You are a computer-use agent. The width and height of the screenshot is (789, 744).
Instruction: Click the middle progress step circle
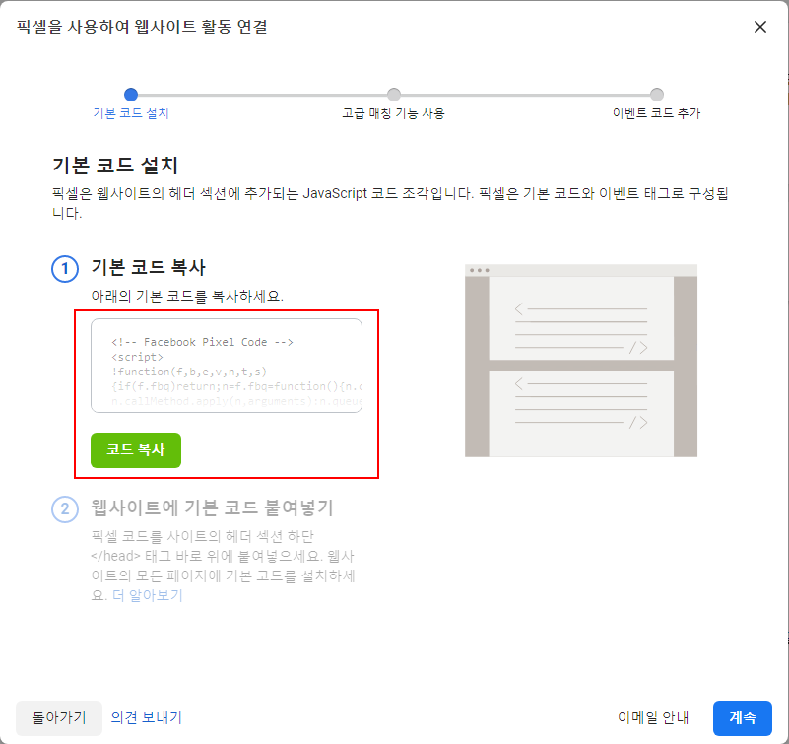click(x=394, y=95)
